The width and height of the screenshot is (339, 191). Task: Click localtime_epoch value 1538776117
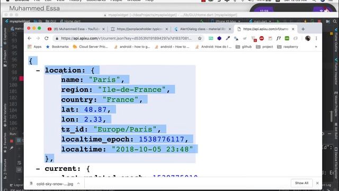pyautogui.click(x=161, y=139)
